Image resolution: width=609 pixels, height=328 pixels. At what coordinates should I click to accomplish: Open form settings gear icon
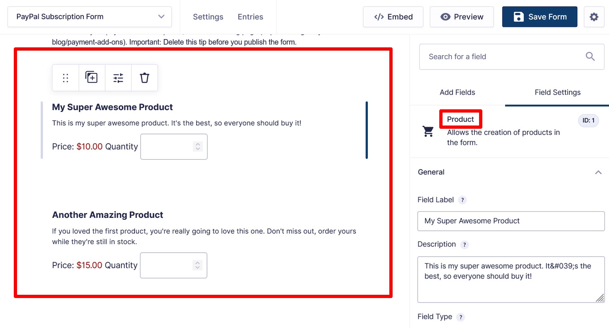[594, 17]
